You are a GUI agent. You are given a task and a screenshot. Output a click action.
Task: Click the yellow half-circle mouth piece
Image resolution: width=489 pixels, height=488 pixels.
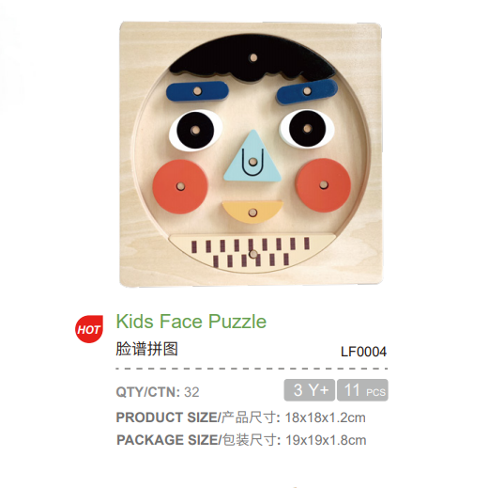pyautogui.click(x=252, y=213)
